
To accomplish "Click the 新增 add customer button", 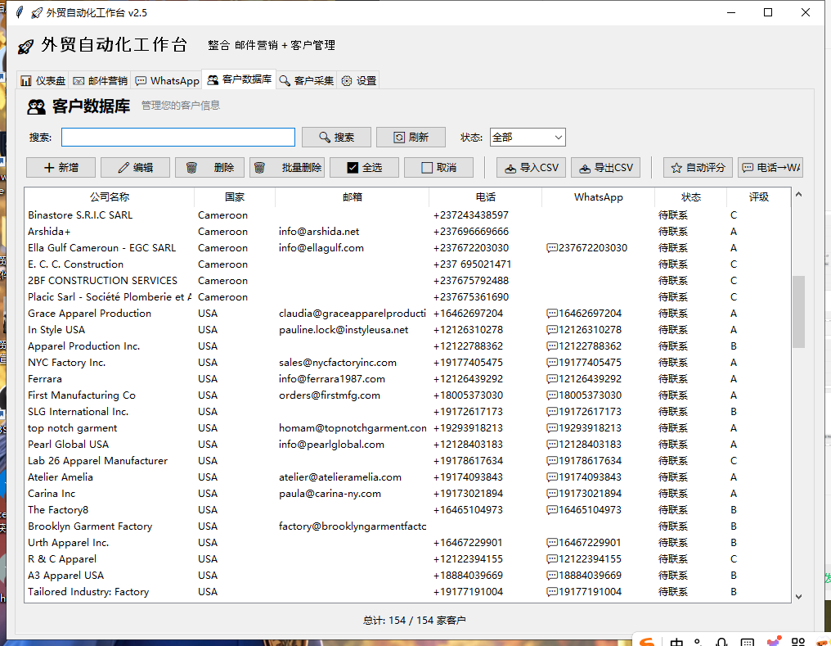I will 61,168.
